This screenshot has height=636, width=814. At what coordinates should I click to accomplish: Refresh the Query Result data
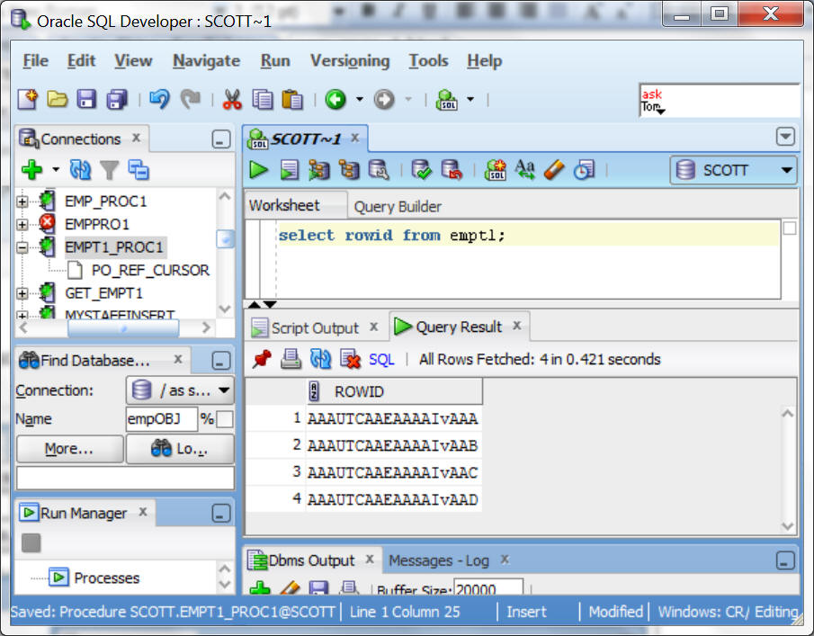pos(320,359)
